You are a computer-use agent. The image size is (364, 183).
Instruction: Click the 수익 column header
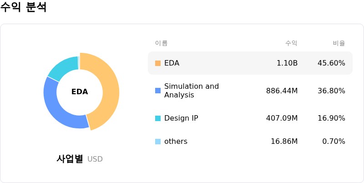(x=291, y=43)
